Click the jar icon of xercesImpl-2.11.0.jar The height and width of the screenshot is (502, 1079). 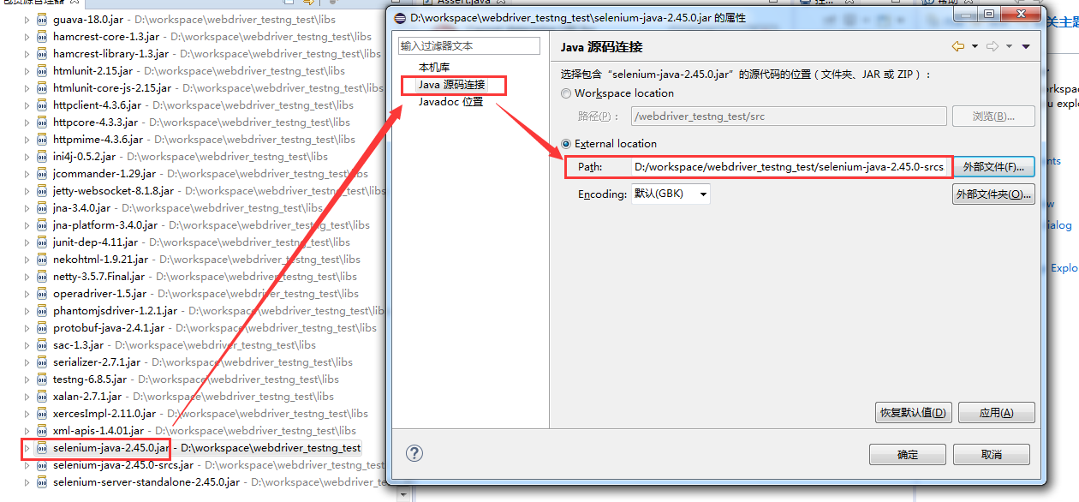coord(42,413)
